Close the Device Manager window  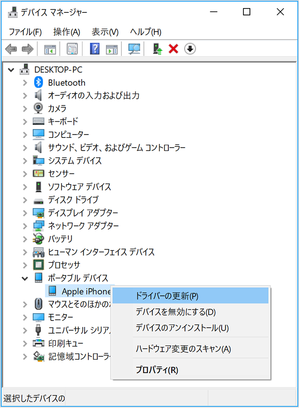point(280,12)
